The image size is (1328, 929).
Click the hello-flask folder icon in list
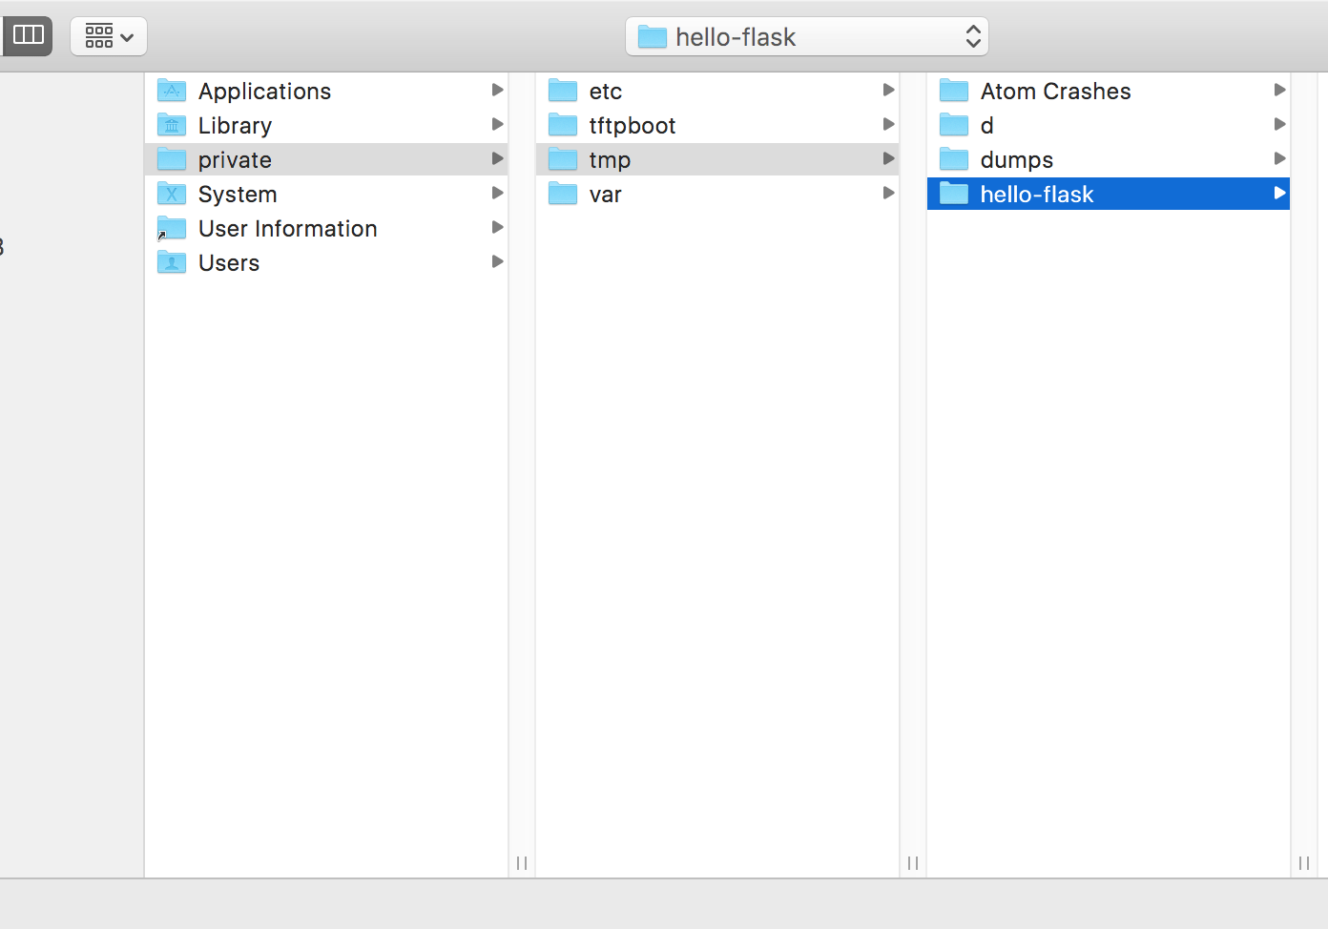[x=954, y=194]
